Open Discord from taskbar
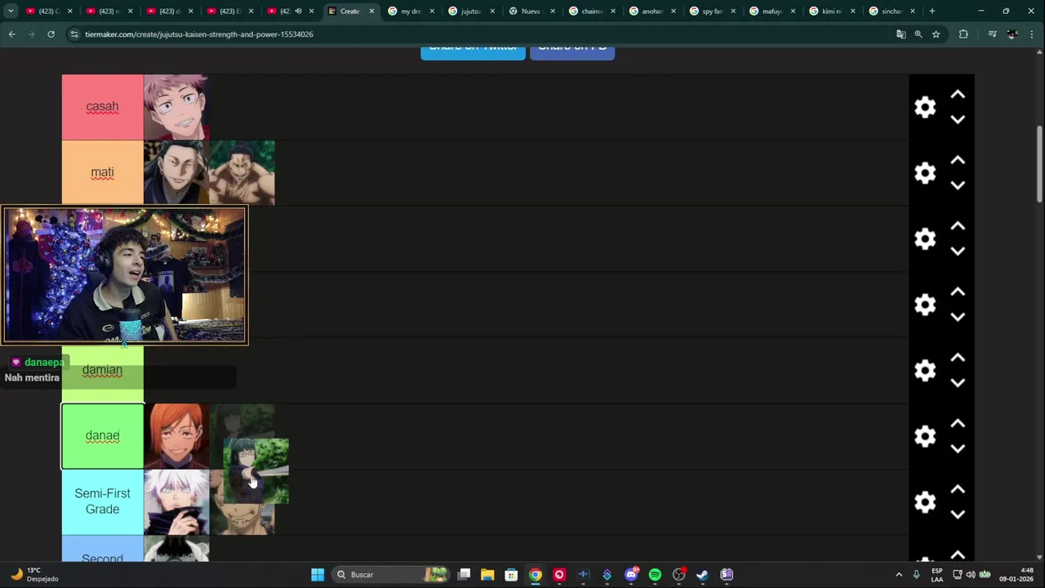The image size is (1045, 588). 631,575
